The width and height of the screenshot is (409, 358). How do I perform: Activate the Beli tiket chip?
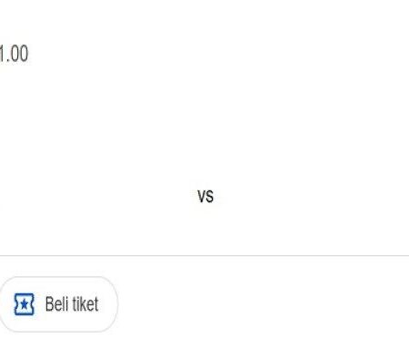pos(58,304)
